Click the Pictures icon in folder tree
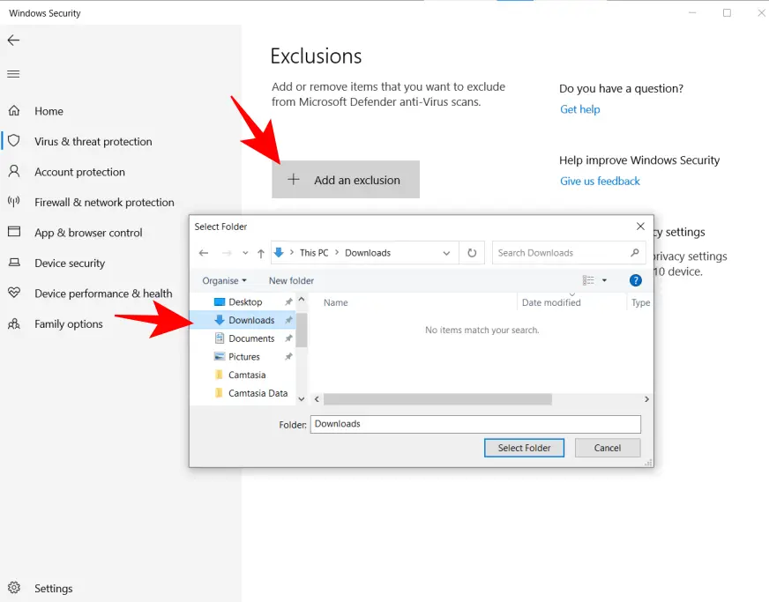The height and width of the screenshot is (602, 769). coord(220,356)
